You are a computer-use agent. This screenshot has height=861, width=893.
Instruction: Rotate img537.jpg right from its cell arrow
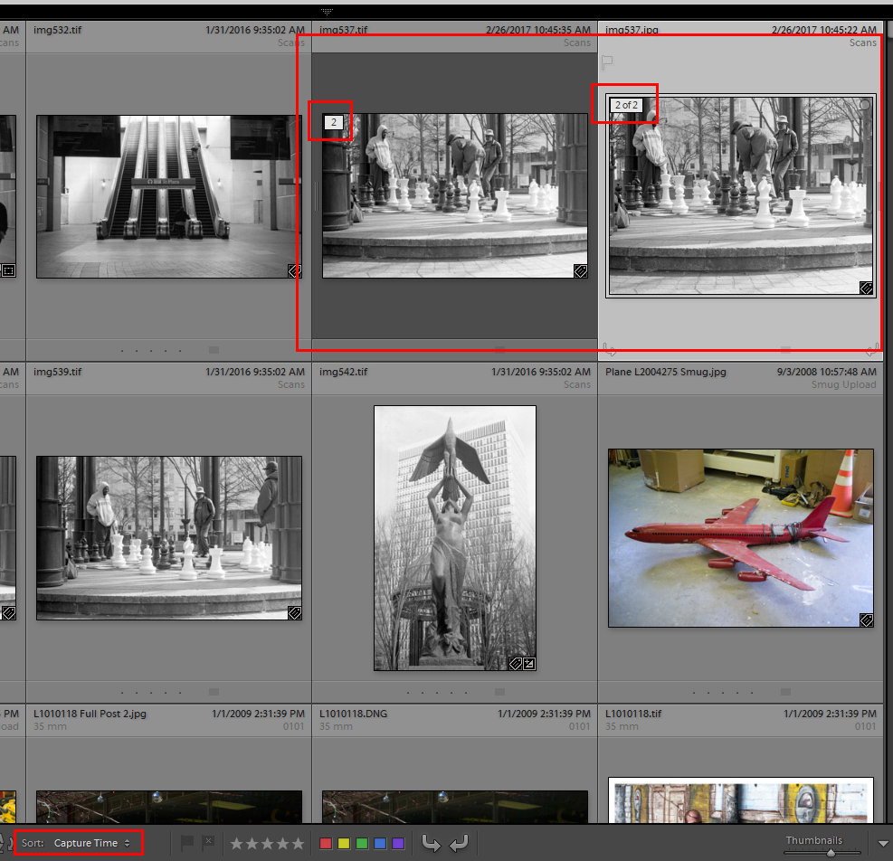871,349
